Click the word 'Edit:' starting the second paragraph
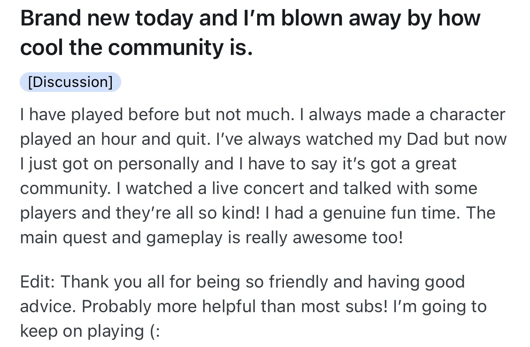The image size is (530, 347). (37, 282)
